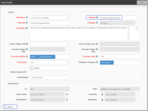148x111 pixels.
Task: Open the Date Created calendar icon
Action: (x=67, y=94)
